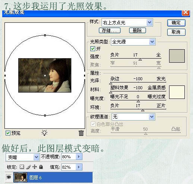The image size is (193, 184).
Task: Click the light center point in preview
Action: 45,75
